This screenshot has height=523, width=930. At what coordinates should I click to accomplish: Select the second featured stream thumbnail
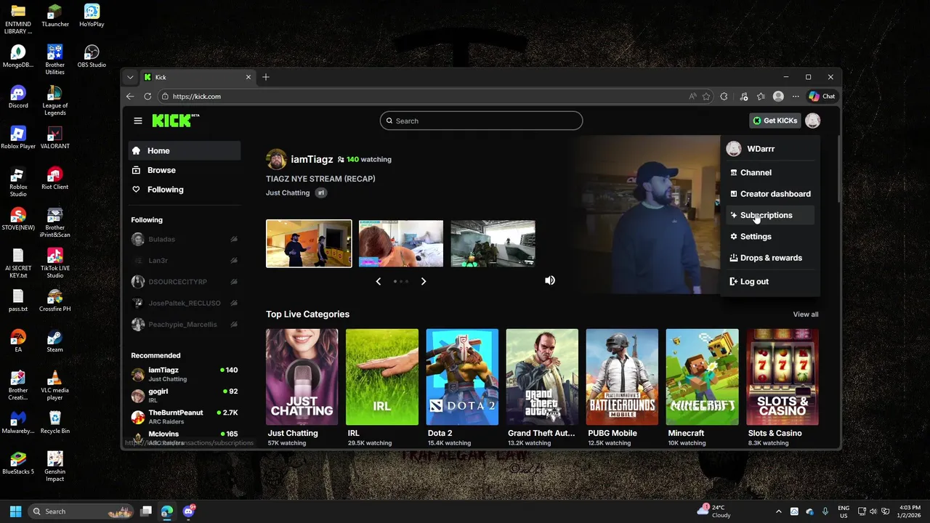[401, 243]
